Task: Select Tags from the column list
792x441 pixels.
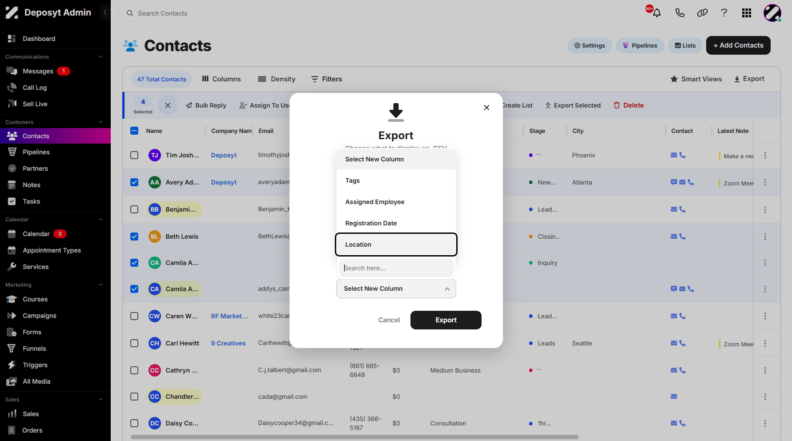Action: (396, 180)
